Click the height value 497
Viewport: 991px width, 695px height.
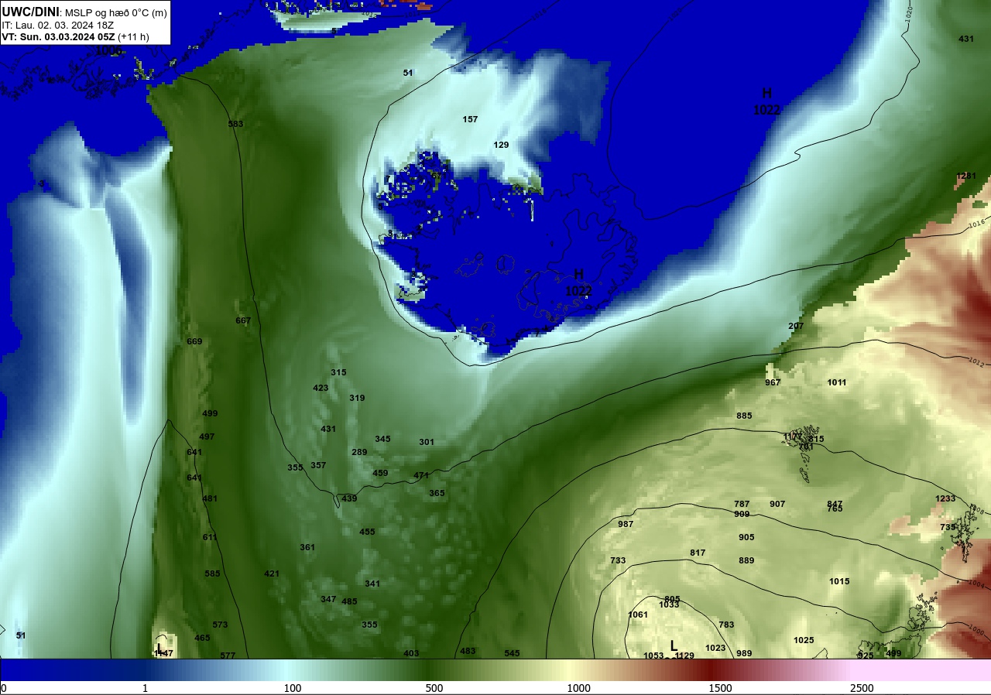coord(207,437)
